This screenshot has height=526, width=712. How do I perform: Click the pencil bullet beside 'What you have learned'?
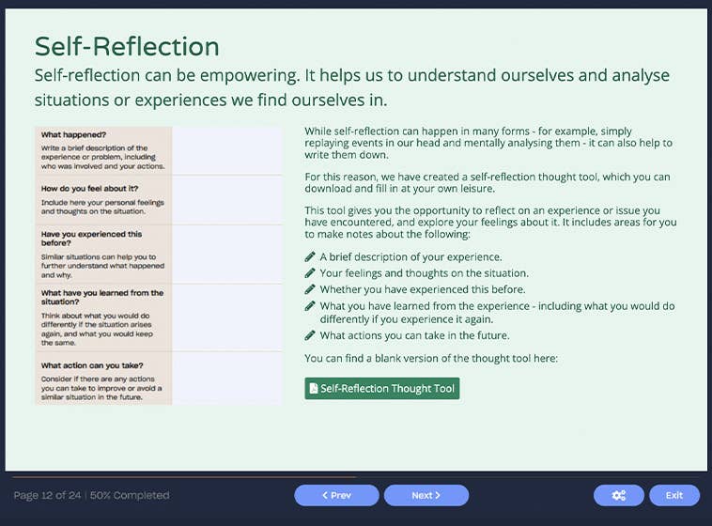(311, 306)
